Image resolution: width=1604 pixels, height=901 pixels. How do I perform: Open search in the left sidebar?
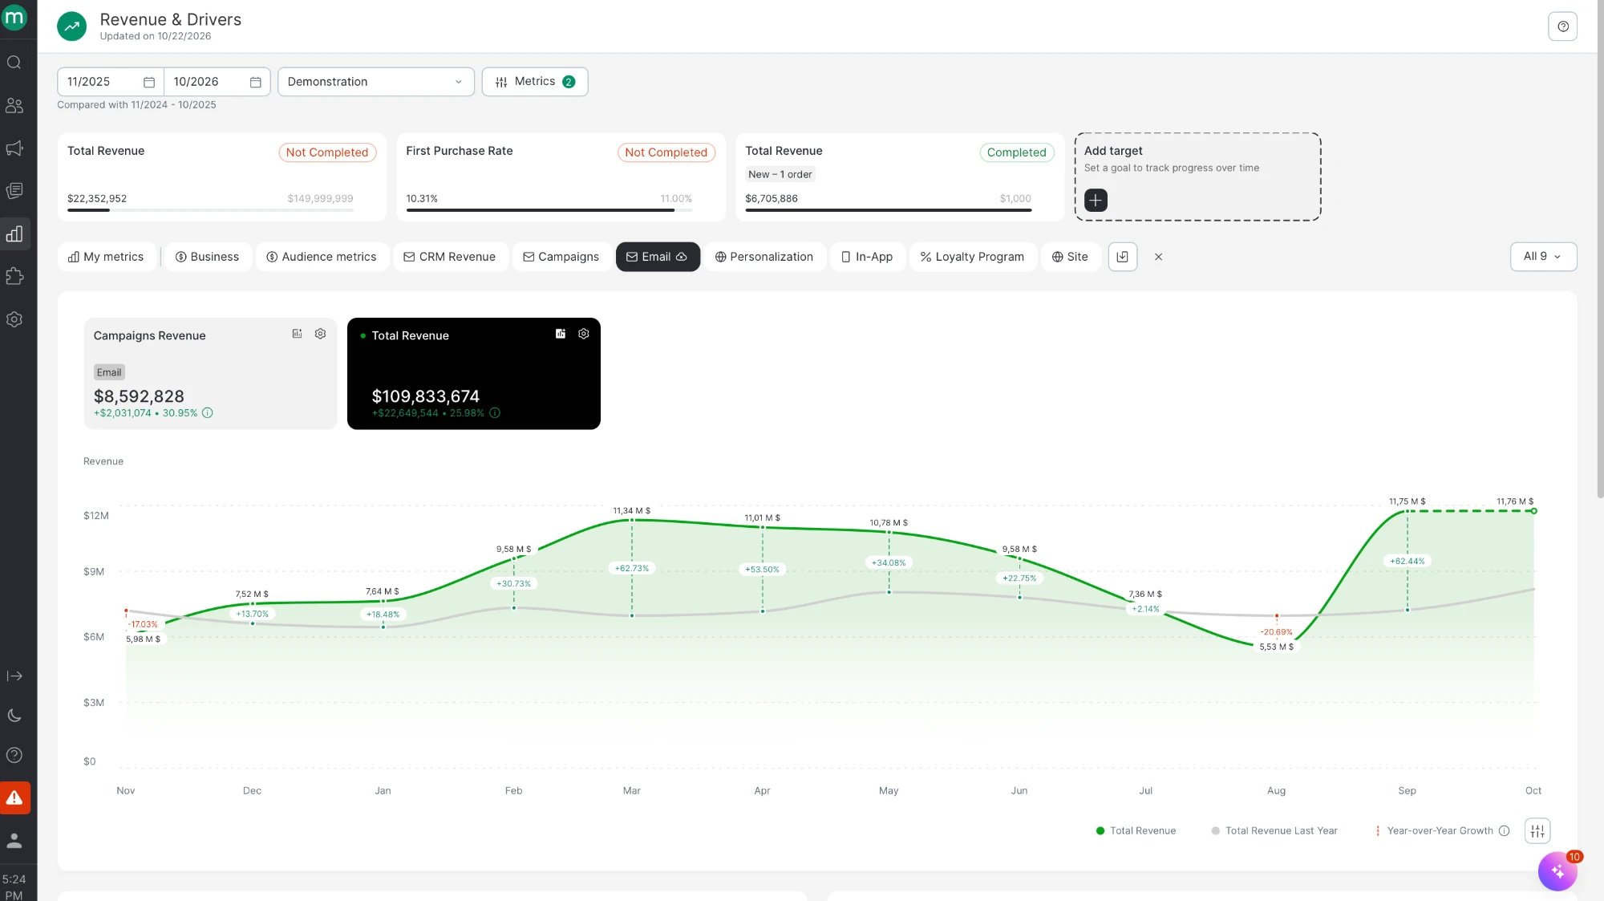pos(14,63)
